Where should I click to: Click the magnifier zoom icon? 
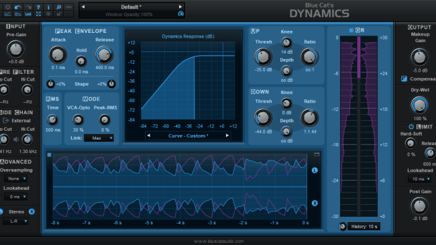click(58, 7)
